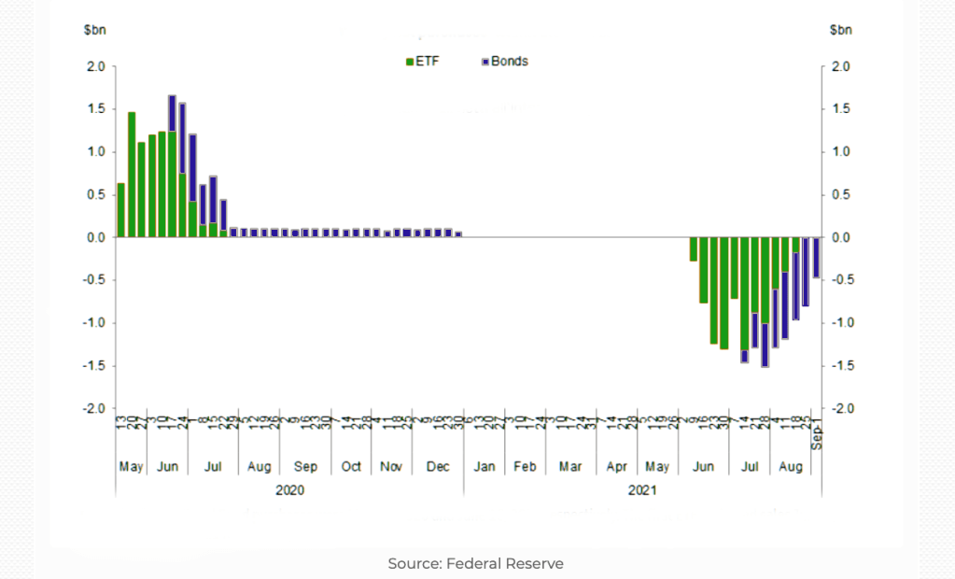Click the green ETF legend swatch
Image resolution: width=955 pixels, height=579 pixels.
409,63
